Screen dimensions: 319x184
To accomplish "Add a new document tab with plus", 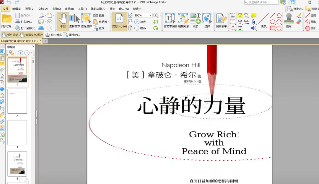I will coord(45,41).
